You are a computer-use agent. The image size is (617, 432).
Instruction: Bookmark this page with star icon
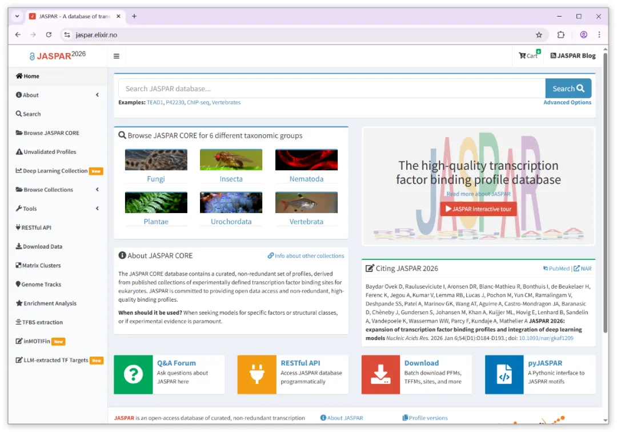click(539, 35)
